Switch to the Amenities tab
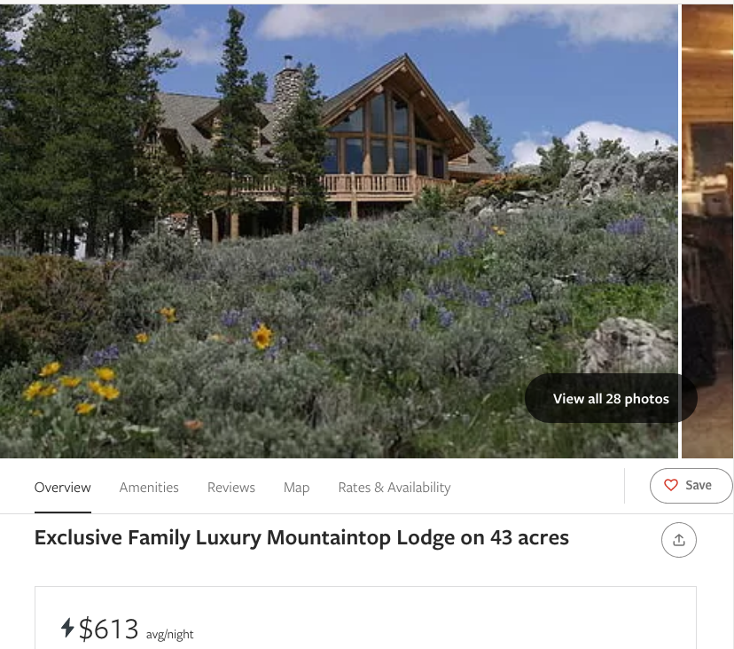This screenshot has width=734, height=649. point(149,488)
